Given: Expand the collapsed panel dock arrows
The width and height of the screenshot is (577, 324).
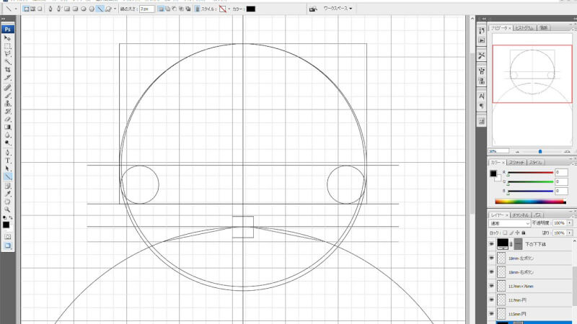Looking at the screenshot, I should pyautogui.click(x=483, y=19).
